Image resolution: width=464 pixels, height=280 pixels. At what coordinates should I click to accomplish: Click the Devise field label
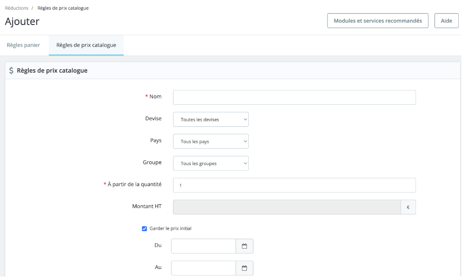click(x=153, y=118)
